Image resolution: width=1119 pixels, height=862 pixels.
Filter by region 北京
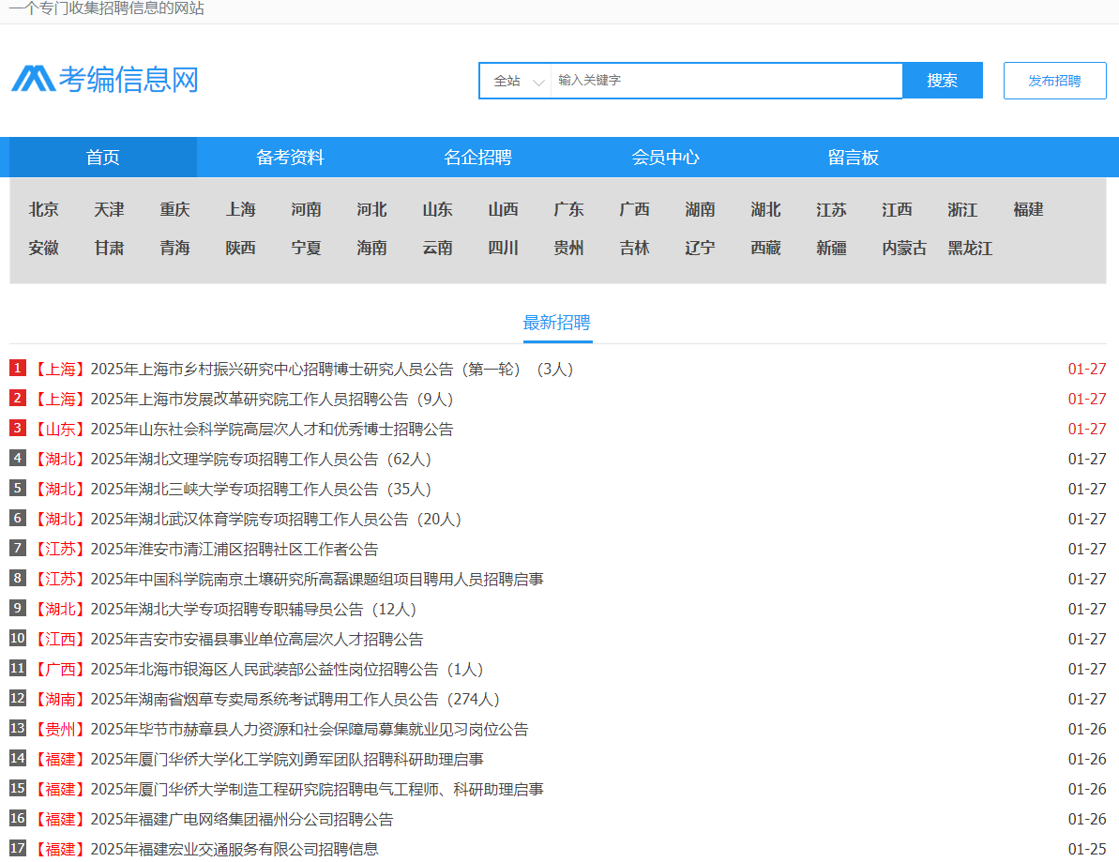[x=44, y=210]
